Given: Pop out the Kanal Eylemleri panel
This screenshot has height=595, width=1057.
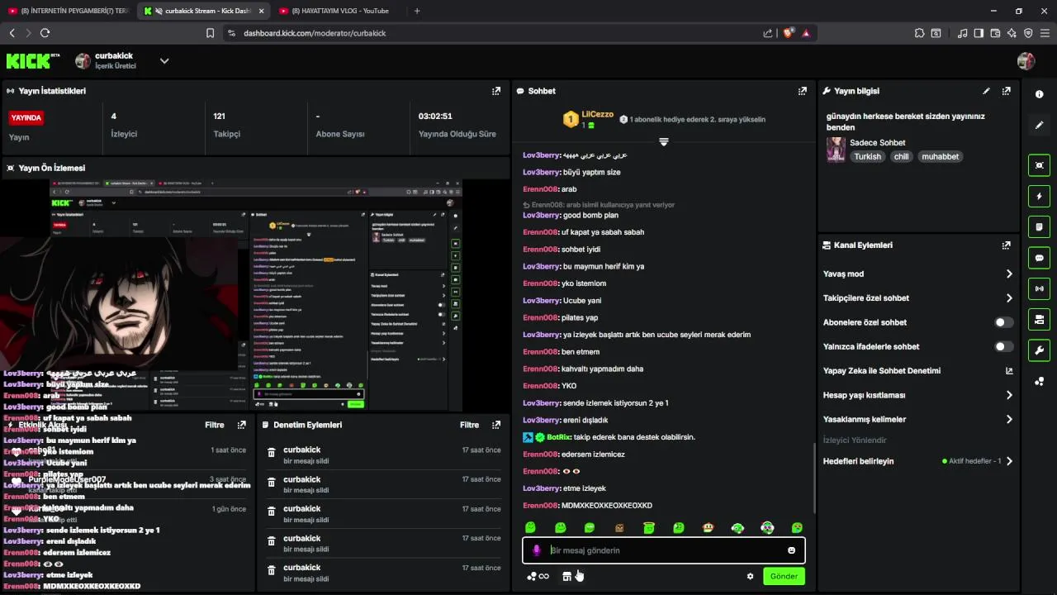Looking at the screenshot, I should click(1006, 245).
